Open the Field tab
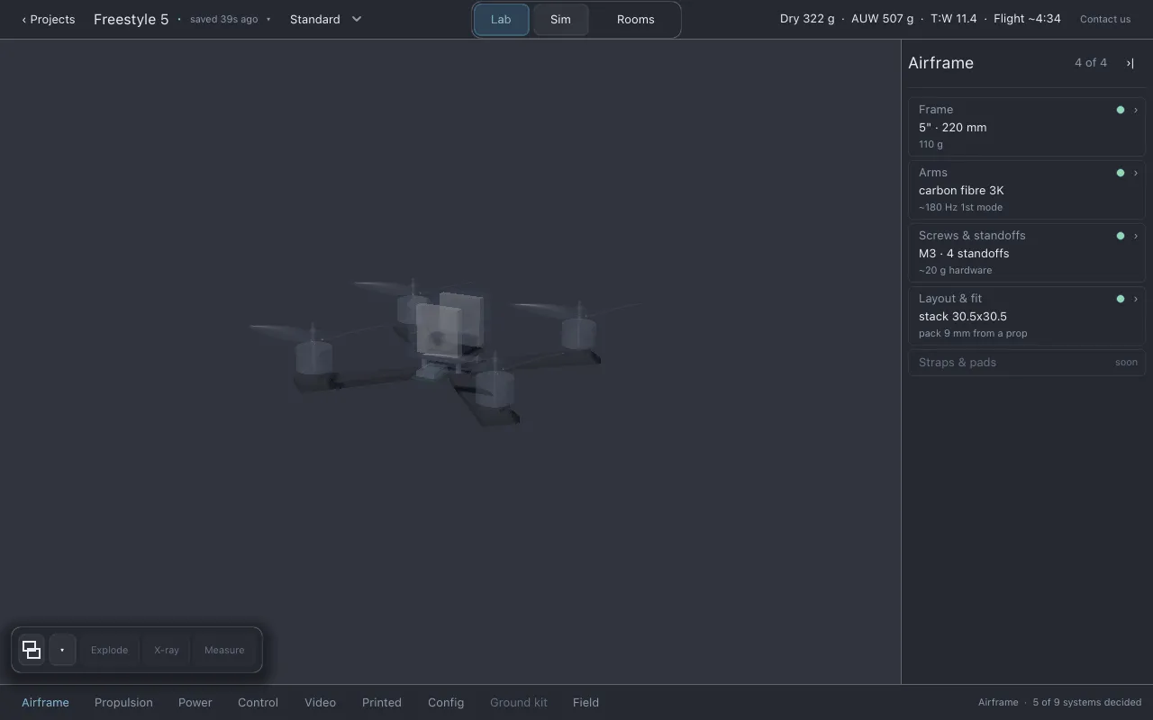Image resolution: width=1153 pixels, height=720 pixels. 586,703
